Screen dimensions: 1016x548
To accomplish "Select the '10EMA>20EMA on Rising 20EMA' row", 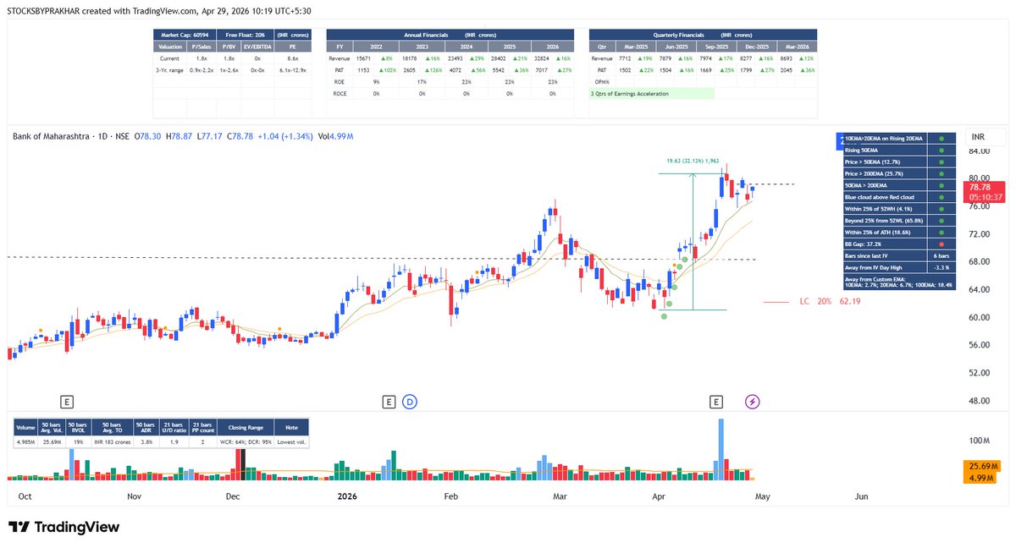I will pyautogui.click(x=900, y=137).
